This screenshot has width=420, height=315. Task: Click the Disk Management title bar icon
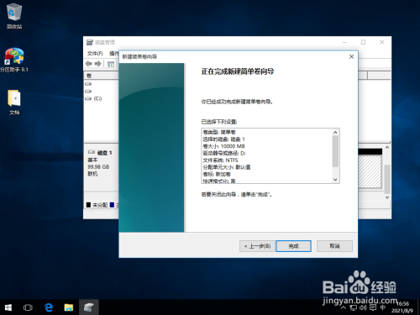(x=89, y=42)
